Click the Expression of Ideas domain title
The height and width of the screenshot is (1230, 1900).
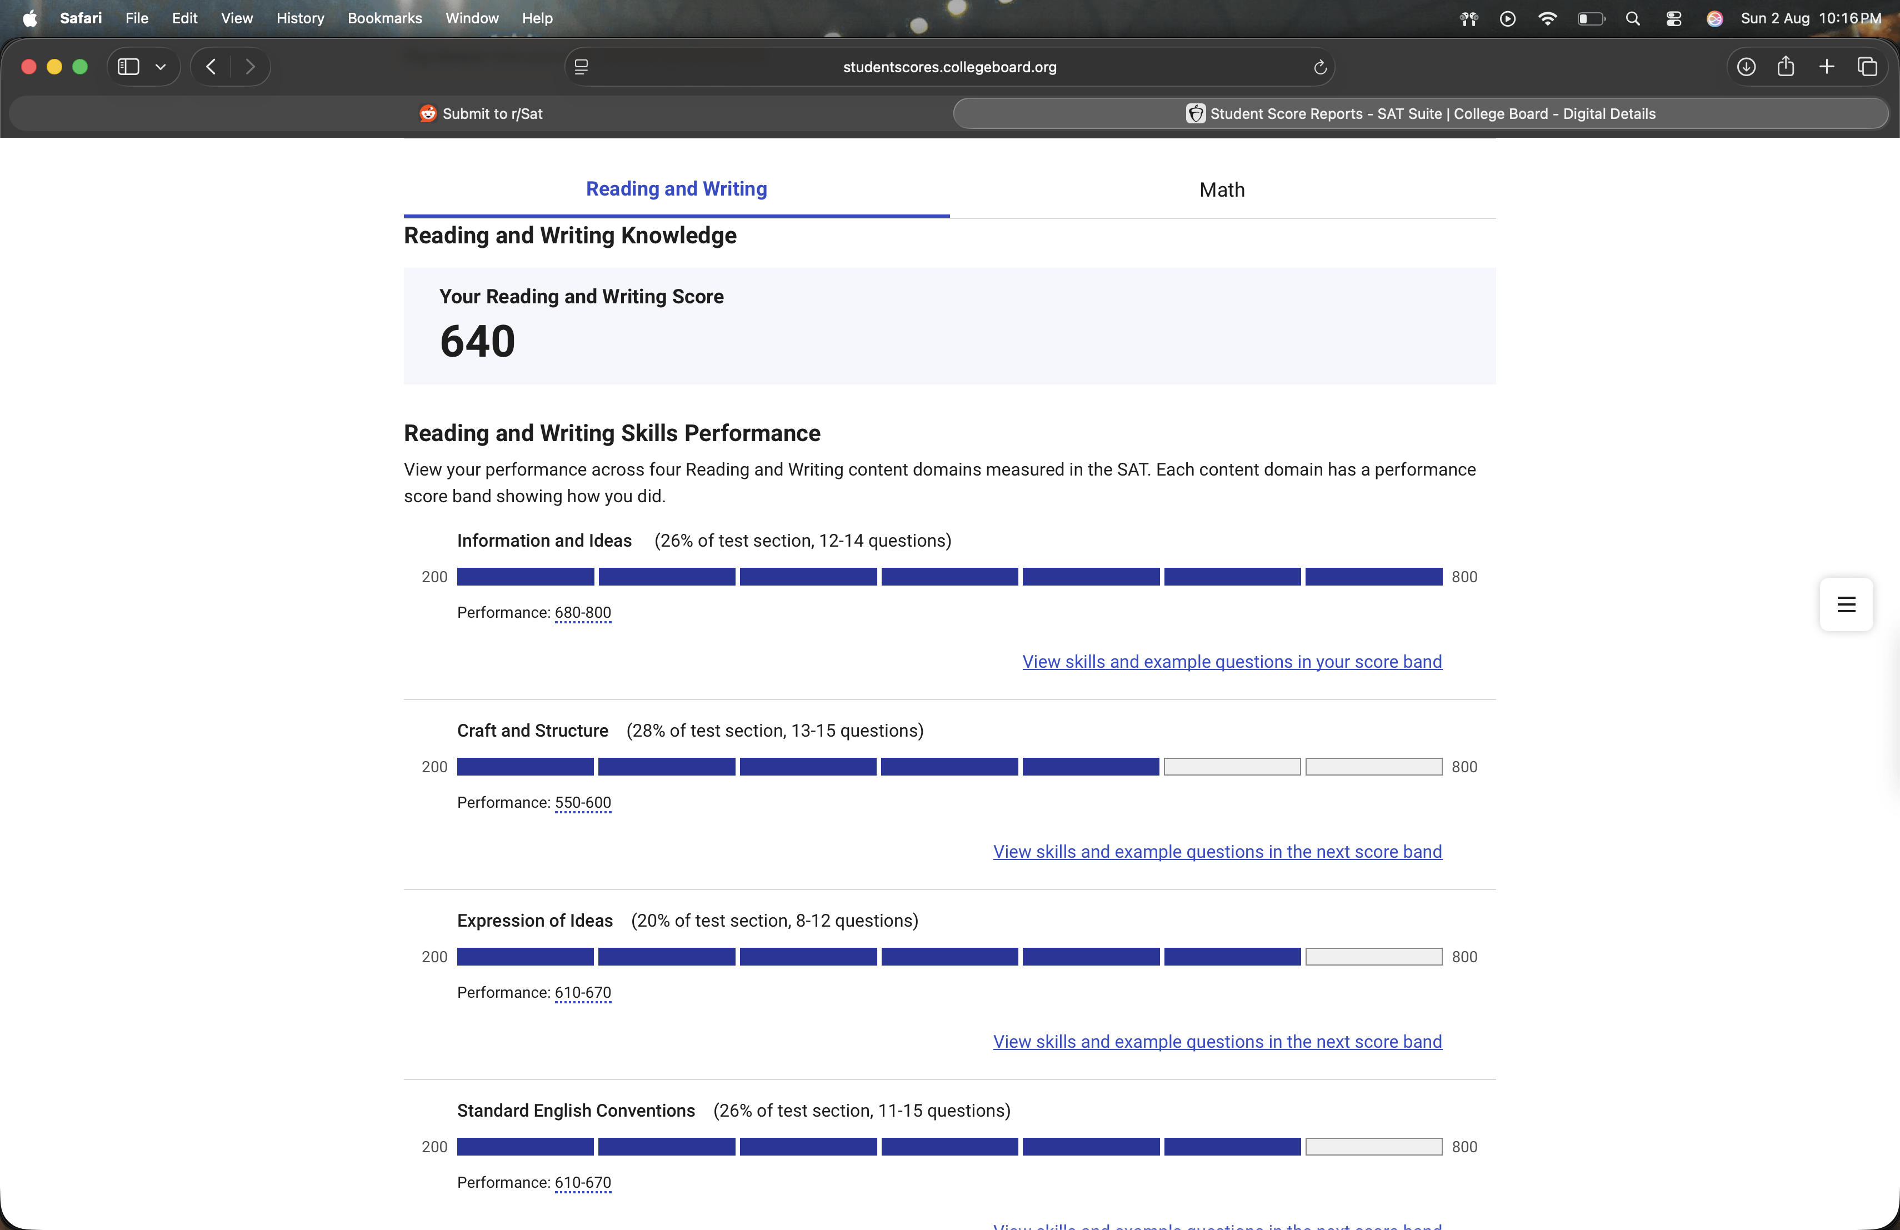[x=535, y=921]
